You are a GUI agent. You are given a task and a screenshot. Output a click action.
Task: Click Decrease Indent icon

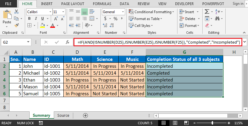pos(71,25)
